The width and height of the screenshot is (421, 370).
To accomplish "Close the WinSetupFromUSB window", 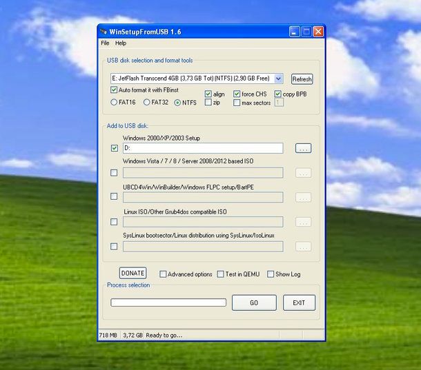I will coord(318,32).
